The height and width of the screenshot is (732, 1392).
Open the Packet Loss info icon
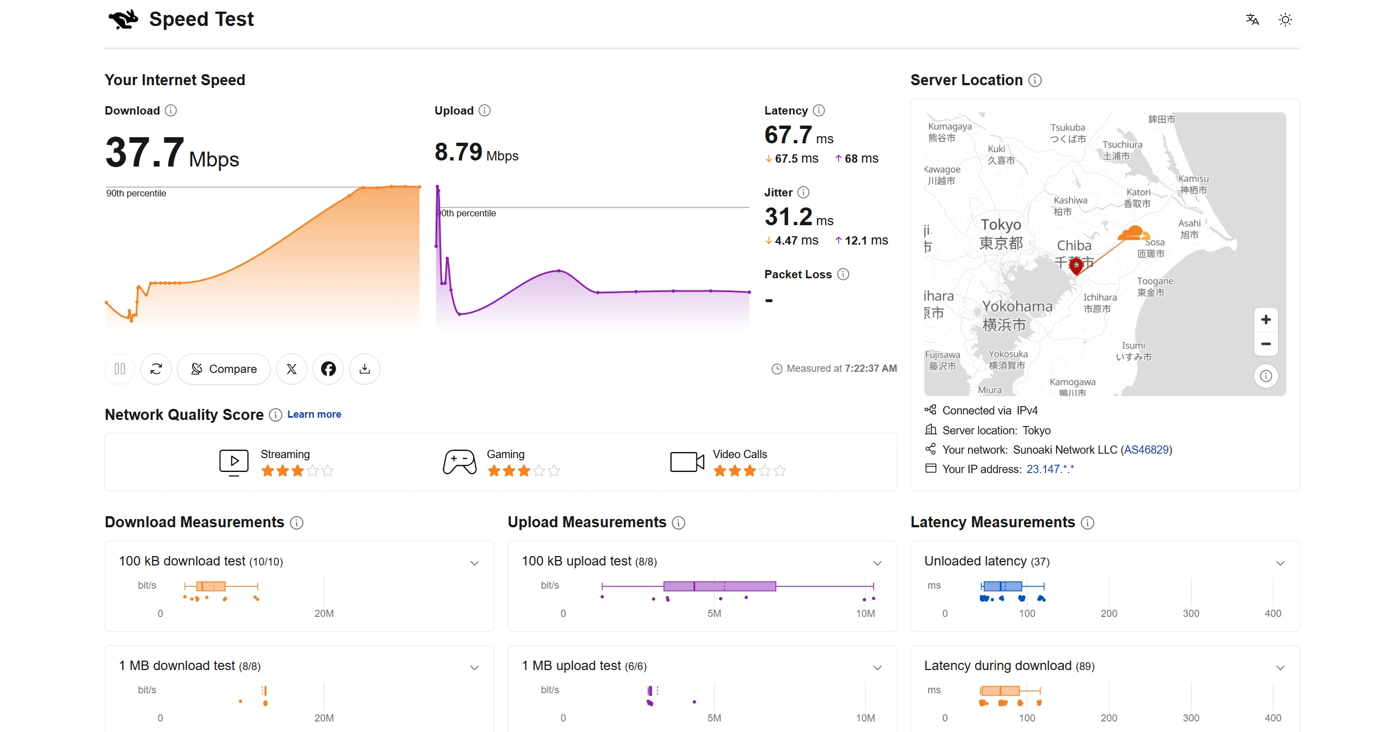(x=843, y=274)
